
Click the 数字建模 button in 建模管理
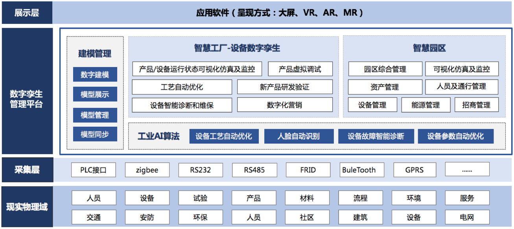pyautogui.click(x=95, y=75)
